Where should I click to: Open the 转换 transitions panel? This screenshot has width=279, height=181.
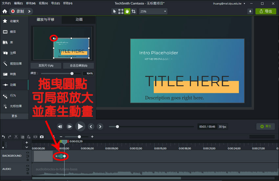pyautogui.click(x=13, y=74)
